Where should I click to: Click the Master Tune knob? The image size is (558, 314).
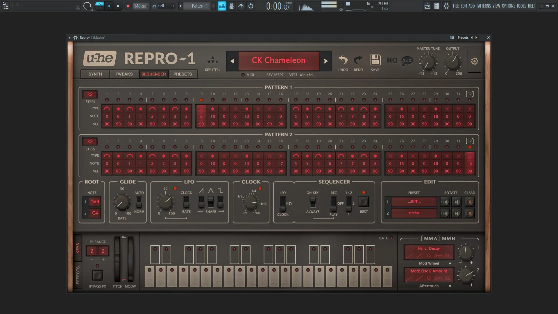click(x=428, y=63)
